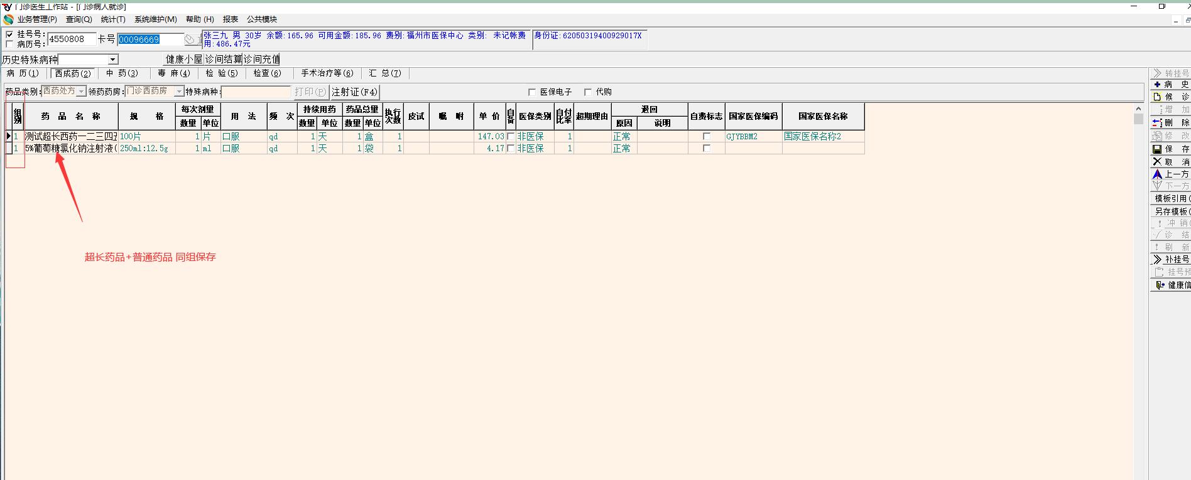Click the 打印(P) print button
The width and height of the screenshot is (1191, 480).
click(311, 92)
